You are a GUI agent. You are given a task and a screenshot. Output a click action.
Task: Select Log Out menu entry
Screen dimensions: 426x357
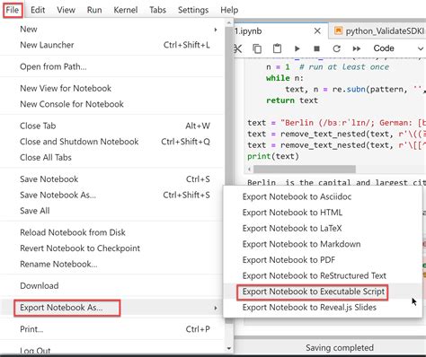[x=112, y=350]
